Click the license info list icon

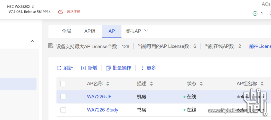click(x=51, y=46)
